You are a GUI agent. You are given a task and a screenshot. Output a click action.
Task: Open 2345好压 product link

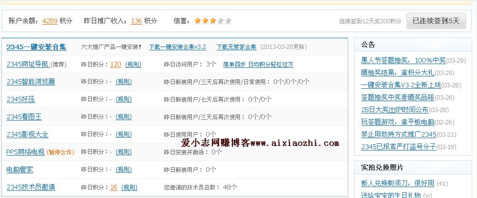(x=20, y=99)
